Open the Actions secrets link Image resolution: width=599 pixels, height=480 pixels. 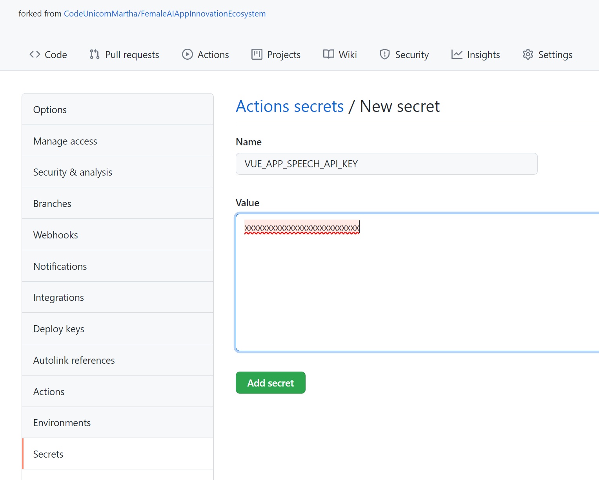[289, 106]
